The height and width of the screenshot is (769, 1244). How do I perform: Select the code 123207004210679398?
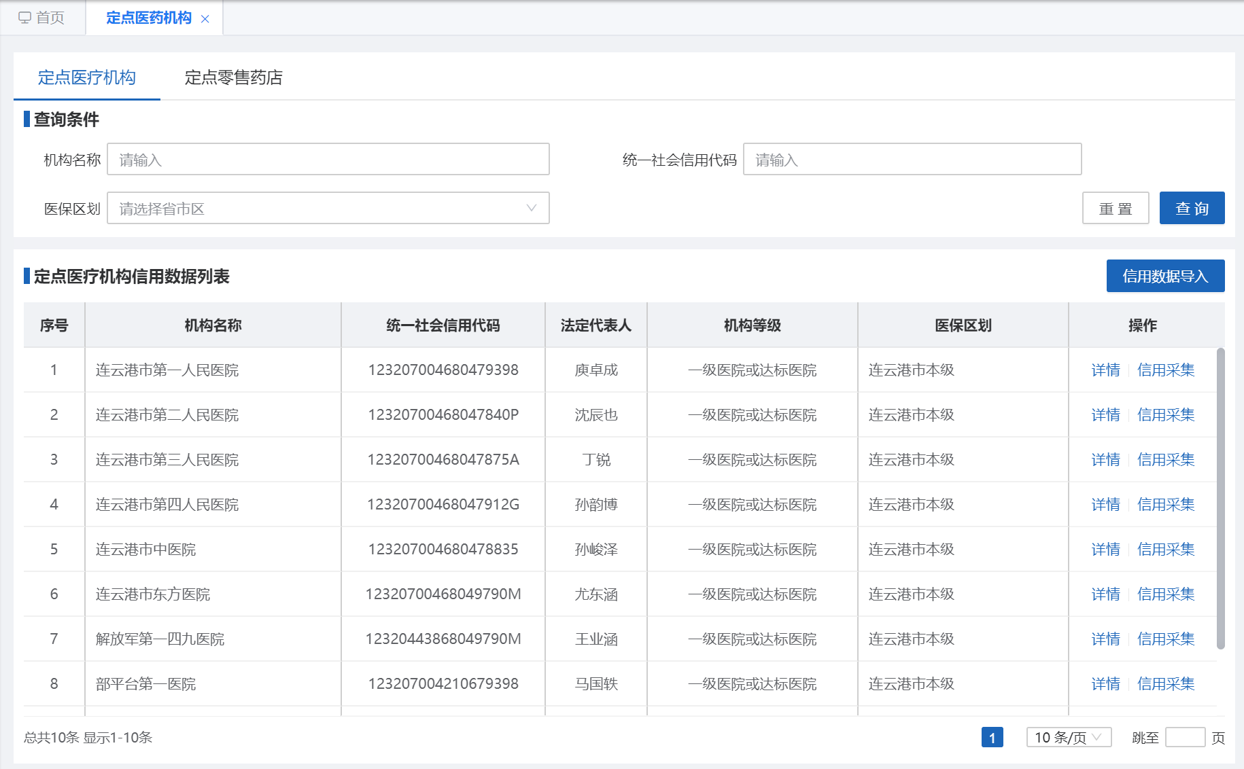pyautogui.click(x=443, y=684)
